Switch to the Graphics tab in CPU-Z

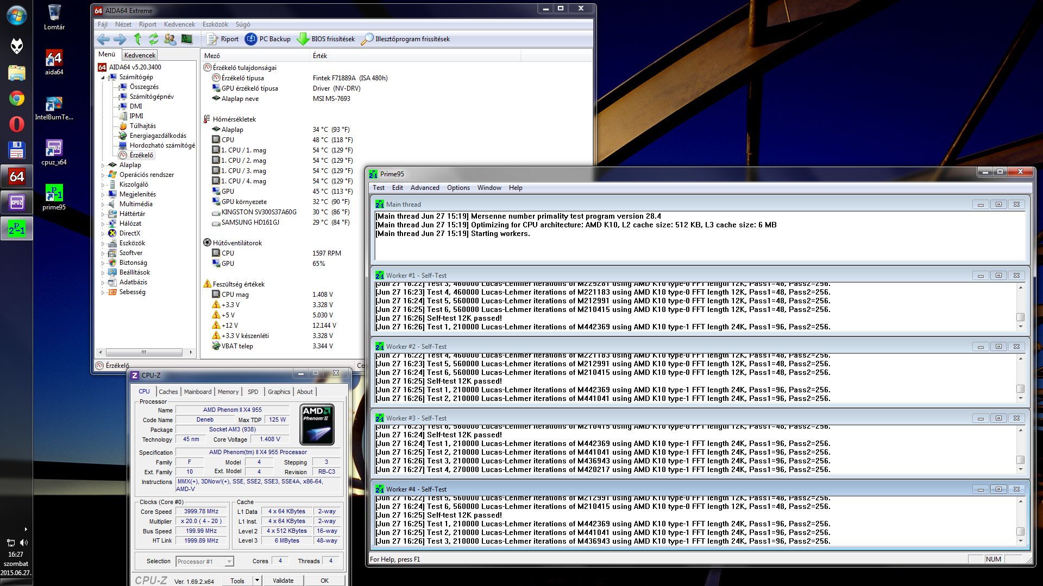279,392
